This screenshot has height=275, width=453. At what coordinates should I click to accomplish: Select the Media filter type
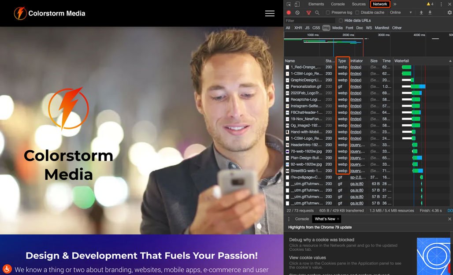point(338,28)
